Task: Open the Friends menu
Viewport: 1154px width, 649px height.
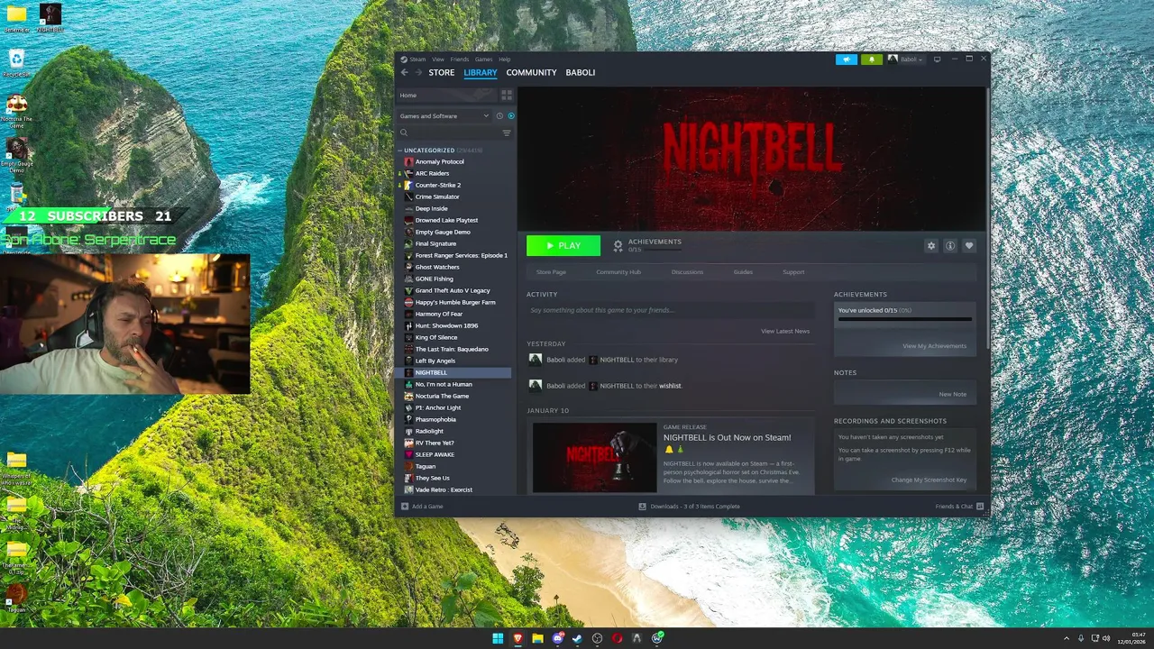Action: click(460, 59)
